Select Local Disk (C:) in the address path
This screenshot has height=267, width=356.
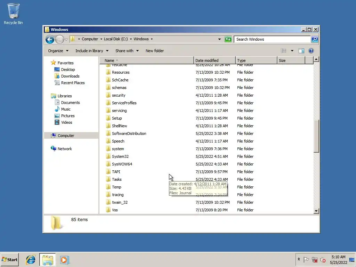click(116, 39)
